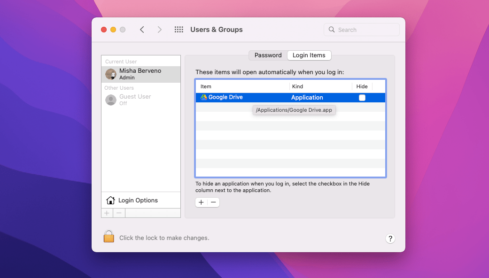
Task: Add a new login item with the plus button
Action: (x=201, y=202)
